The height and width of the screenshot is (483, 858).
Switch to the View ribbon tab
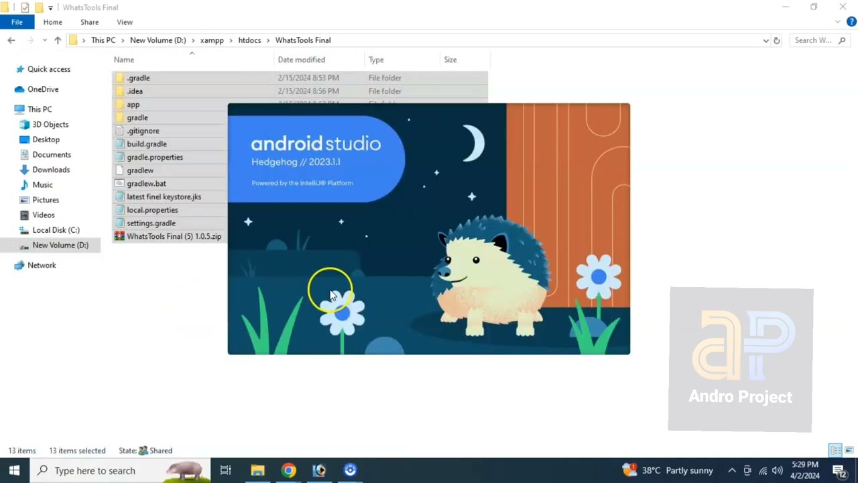[125, 22]
